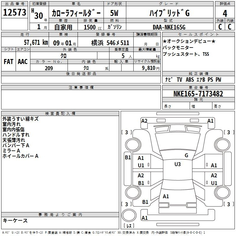Select the バックモニター sales point line
Image resolution: width=236 pixels, height=236 pixels.
coord(178,47)
